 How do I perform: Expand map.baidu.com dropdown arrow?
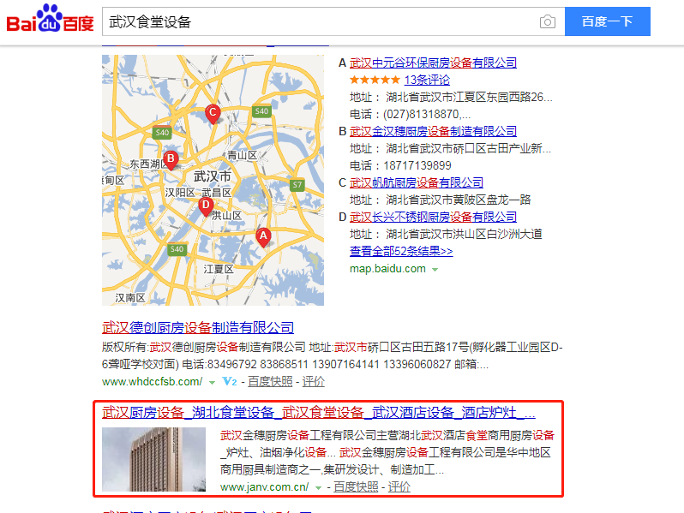435,270
